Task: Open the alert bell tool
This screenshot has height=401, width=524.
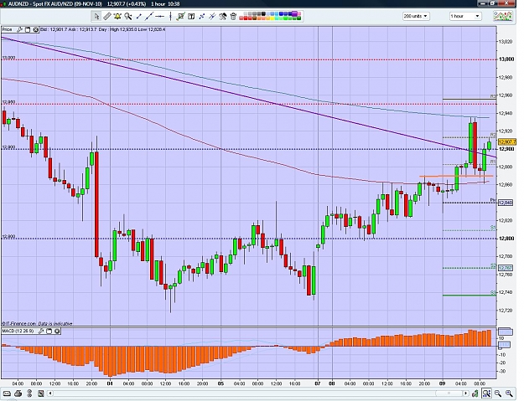Action: tap(117, 16)
